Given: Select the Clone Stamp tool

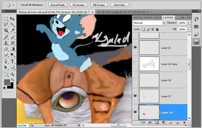Looking at the screenshot, I should 6,43.
